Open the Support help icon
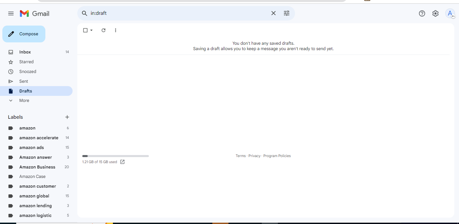 point(422,13)
